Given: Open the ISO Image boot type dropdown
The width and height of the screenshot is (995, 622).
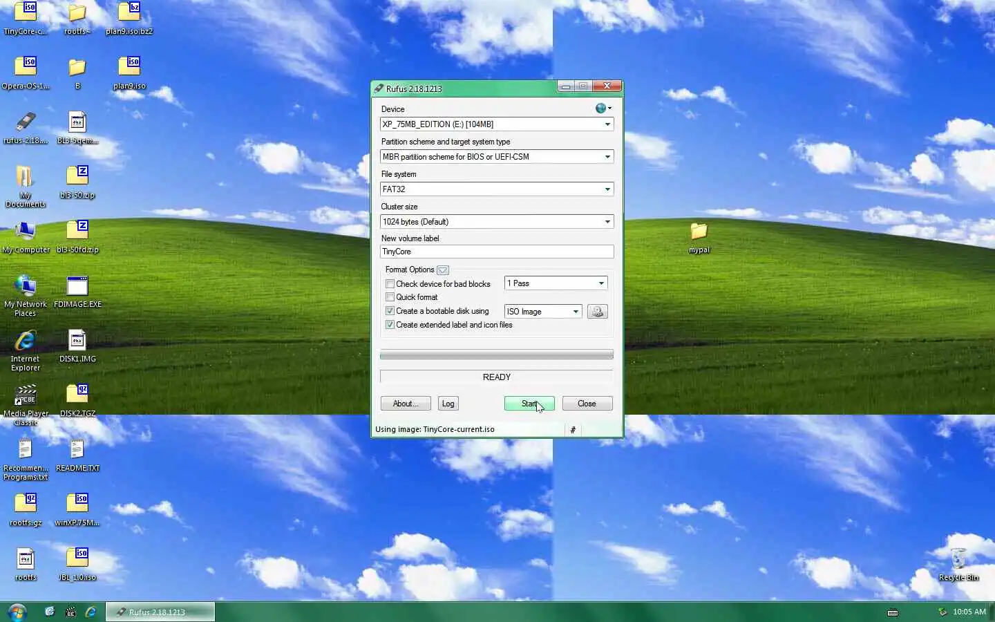Looking at the screenshot, I should click(543, 312).
